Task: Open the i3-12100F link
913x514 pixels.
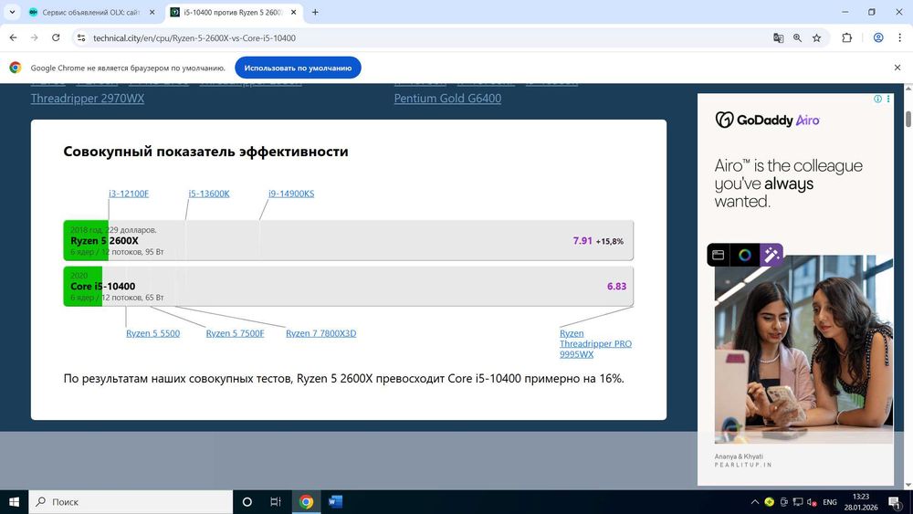Action: [129, 194]
